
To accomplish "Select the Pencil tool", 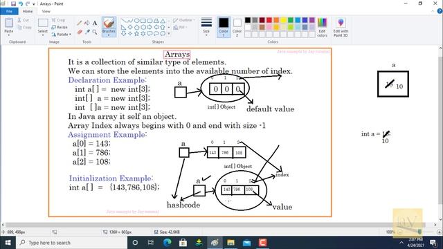I will (80, 23).
